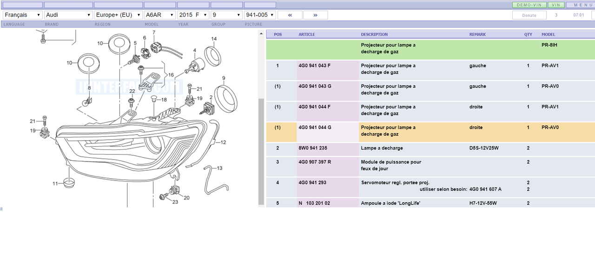The height and width of the screenshot is (278, 595).
Task: Click the VIN button
Action: click(x=556, y=5)
